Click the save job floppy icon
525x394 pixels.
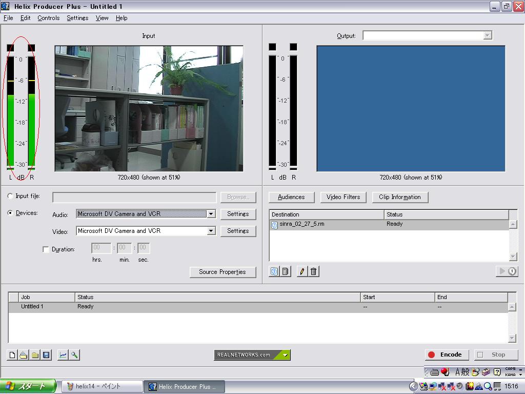coord(46,355)
